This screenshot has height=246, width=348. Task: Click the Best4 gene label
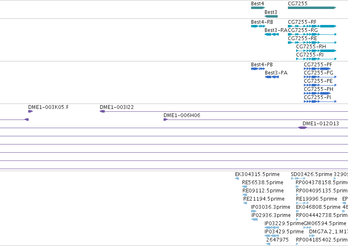click(x=258, y=4)
